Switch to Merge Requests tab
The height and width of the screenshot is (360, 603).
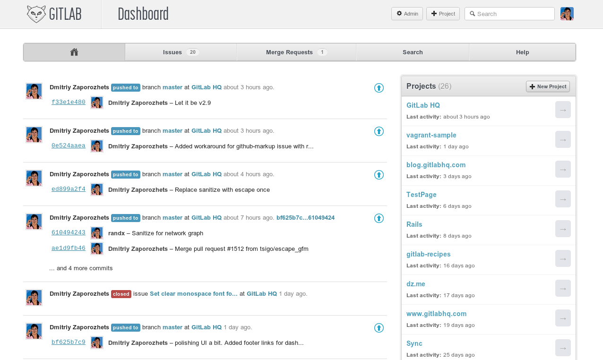click(x=296, y=52)
